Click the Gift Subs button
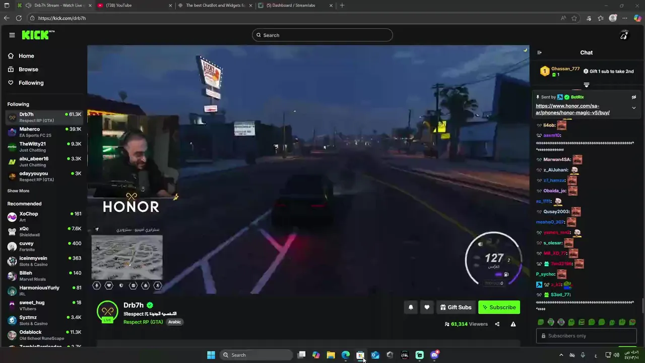 coord(456,307)
